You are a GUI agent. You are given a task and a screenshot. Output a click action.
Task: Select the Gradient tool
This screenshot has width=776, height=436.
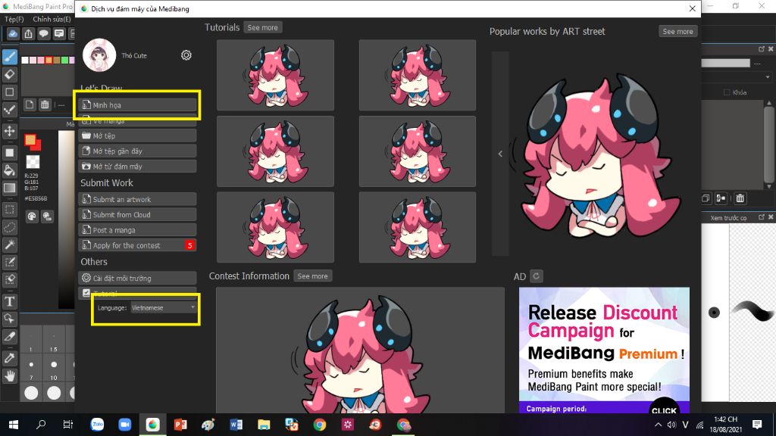pyautogui.click(x=10, y=188)
